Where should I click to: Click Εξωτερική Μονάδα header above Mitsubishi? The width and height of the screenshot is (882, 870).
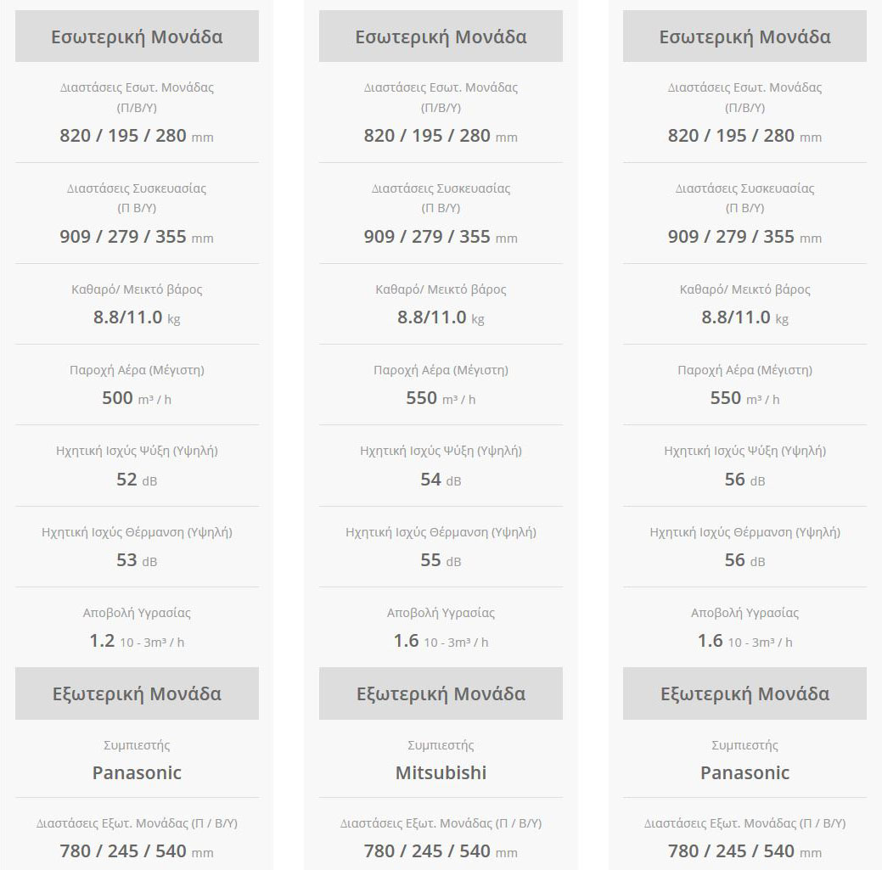pyautogui.click(x=441, y=693)
